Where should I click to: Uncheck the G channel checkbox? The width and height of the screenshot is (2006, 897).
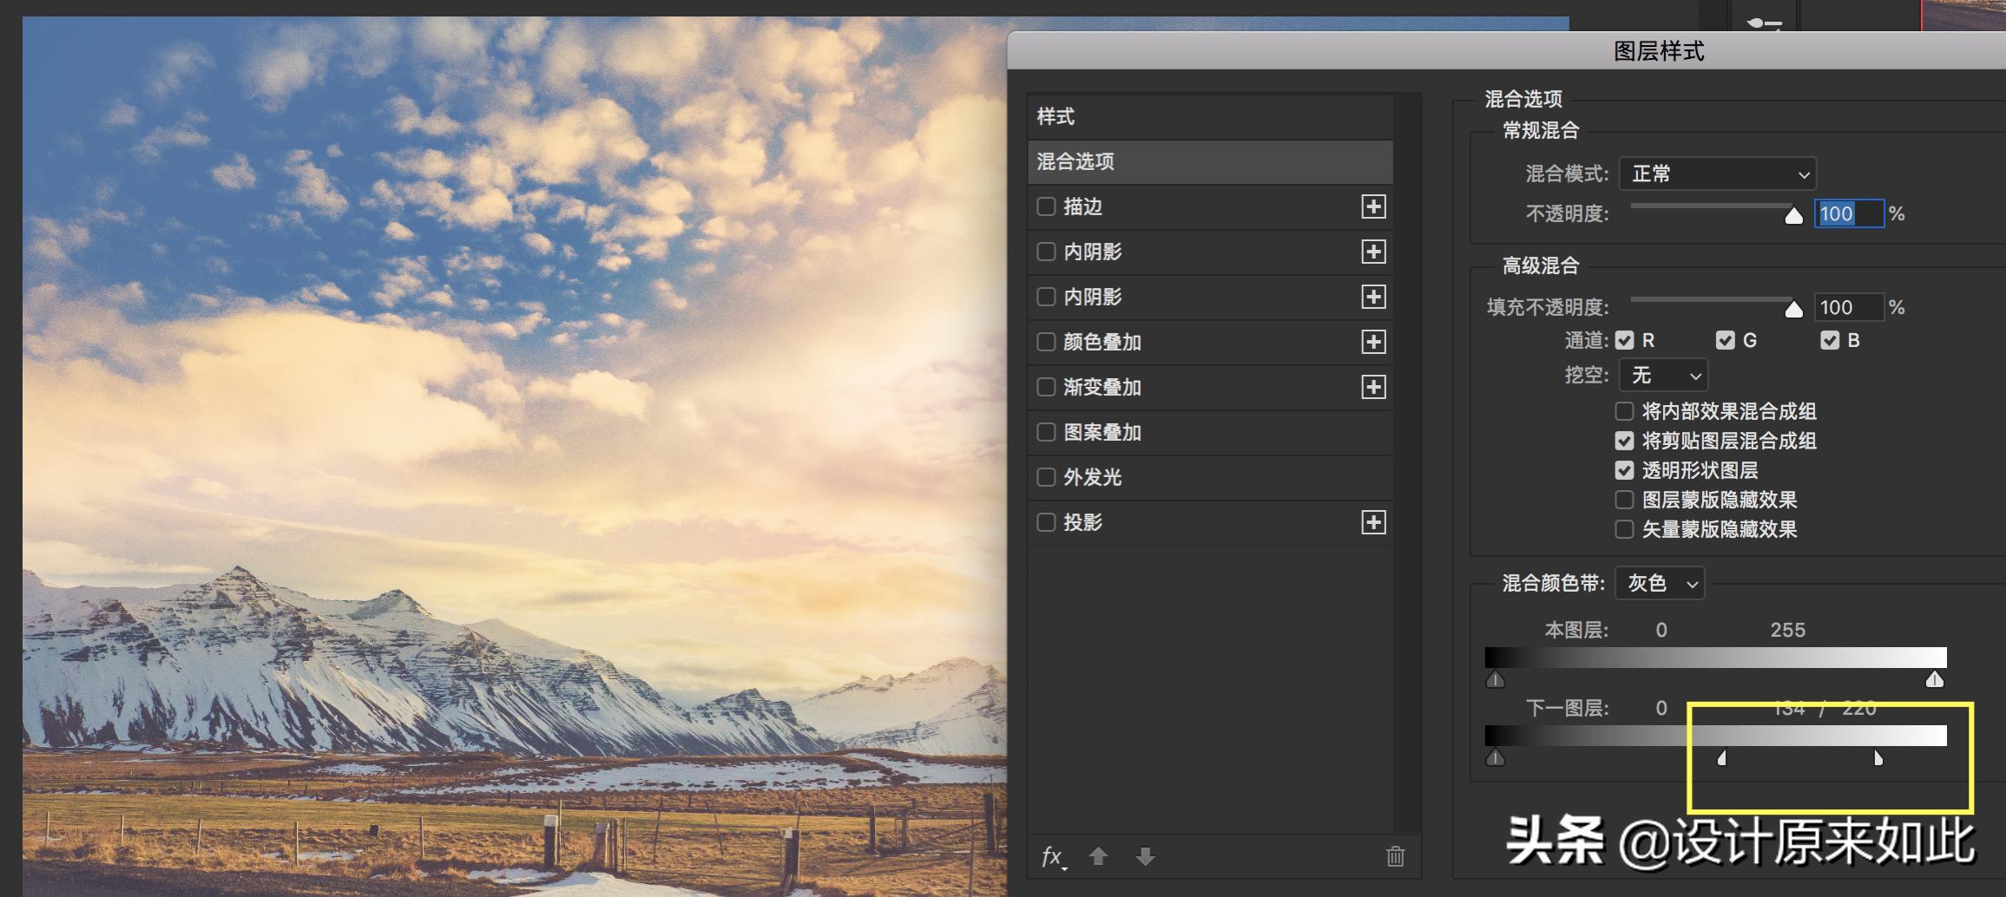(1726, 341)
